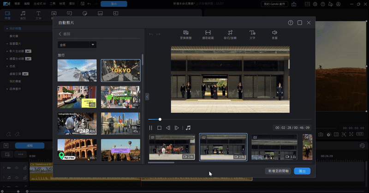This screenshot has width=369, height=193.
Task: Go back using the 返回 link
Action: pyautogui.click(x=65, y=34)
